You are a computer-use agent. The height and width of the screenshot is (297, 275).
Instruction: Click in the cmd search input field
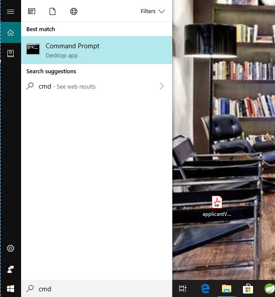pyautogui.click(x=97, y=289)
